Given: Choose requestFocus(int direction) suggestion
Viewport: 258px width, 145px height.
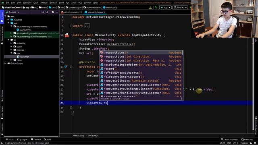Looking at the screenshot, I should pos(141,56).
